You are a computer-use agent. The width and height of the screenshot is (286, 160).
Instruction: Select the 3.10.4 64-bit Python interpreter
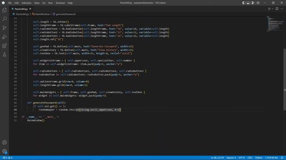click(271, 158)
